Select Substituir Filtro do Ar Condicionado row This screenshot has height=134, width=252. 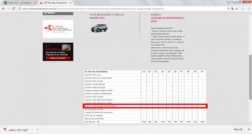[x=145, y=78]
